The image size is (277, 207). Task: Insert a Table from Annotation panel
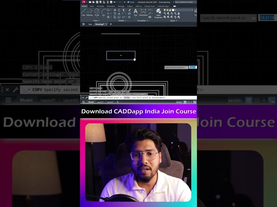150,17
